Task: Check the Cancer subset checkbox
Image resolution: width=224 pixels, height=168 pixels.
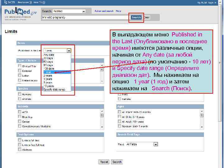Action: [x=20, y=121]
